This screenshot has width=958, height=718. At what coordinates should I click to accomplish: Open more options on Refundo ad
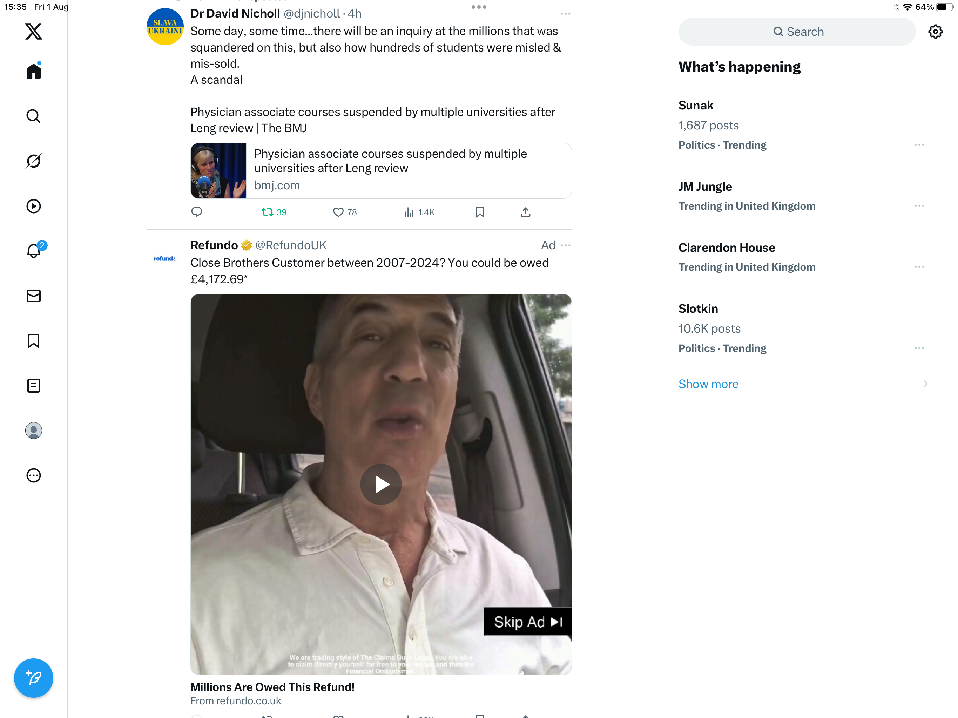[565, 245]
